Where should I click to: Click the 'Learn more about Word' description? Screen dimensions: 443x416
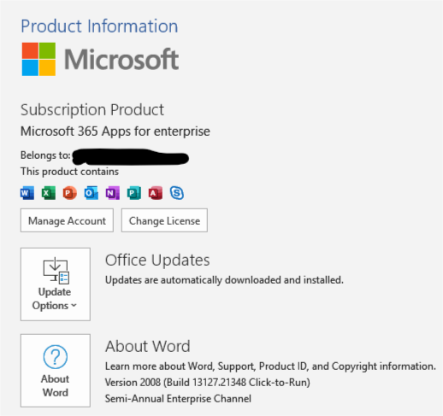coord(270,366)
